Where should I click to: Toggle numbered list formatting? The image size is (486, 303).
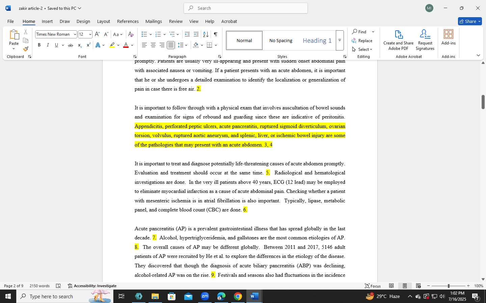(x=158, y=34)
